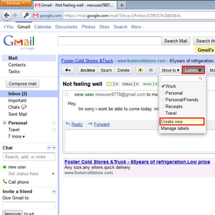Open a new Firefox tab

click(122, 5)
